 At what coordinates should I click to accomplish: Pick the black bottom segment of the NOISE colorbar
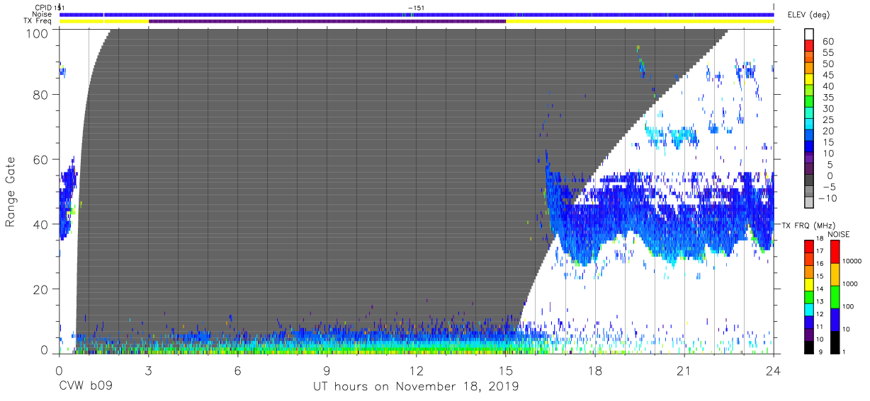click(x=835, y=343)
